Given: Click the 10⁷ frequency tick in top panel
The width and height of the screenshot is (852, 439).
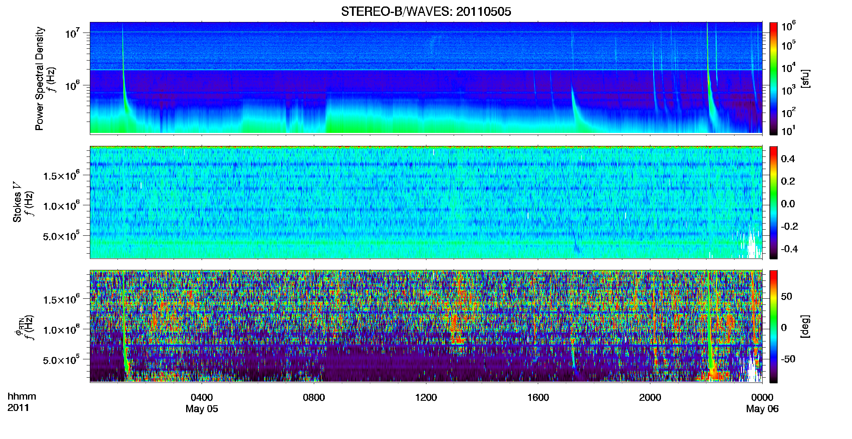Looking at the screenshot, I should click(x=72, y=33).
